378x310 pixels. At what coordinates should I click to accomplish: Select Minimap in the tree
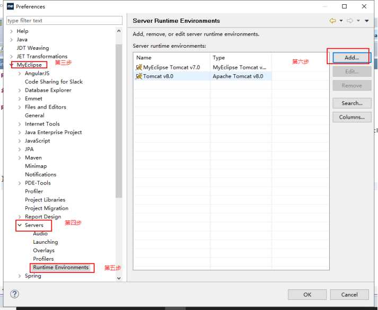click(36, 166)
